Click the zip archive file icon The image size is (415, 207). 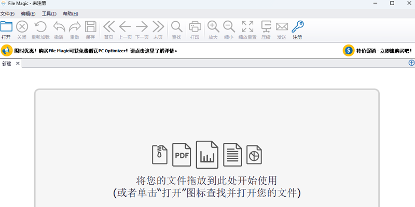[160, 155]
